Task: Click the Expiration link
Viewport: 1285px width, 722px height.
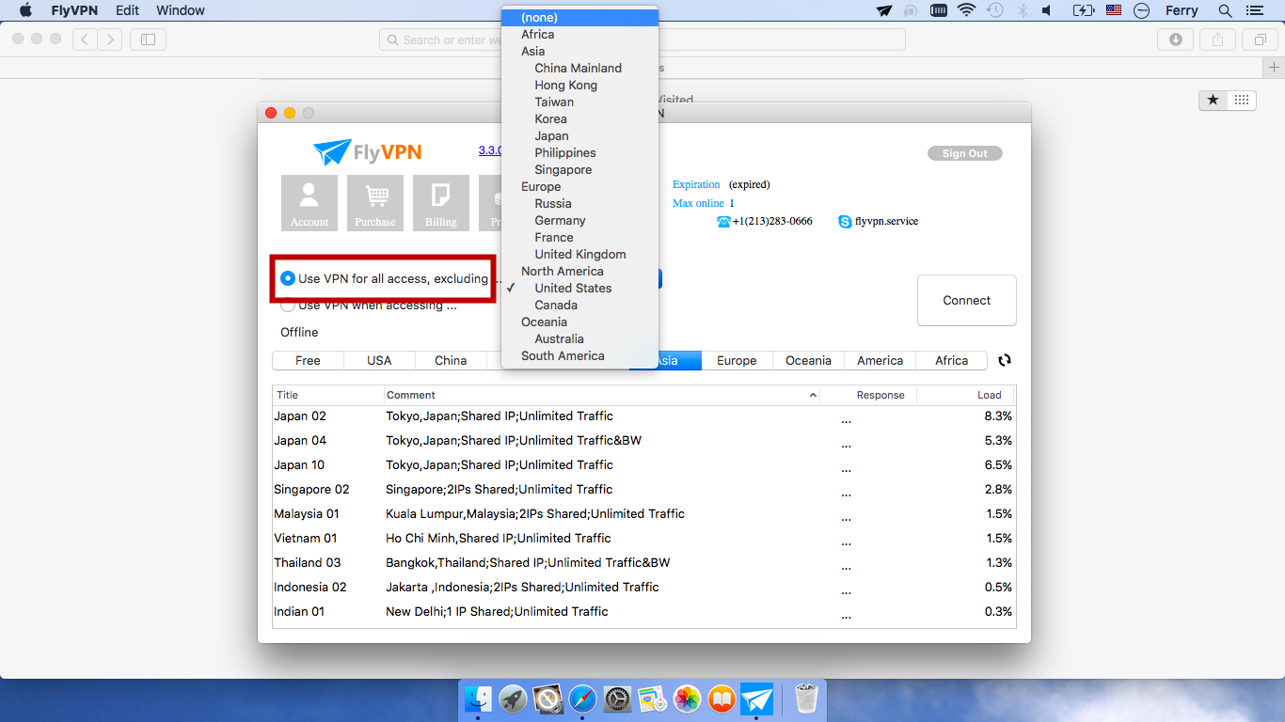Action: pyautogui.click(x=696, y=184)
